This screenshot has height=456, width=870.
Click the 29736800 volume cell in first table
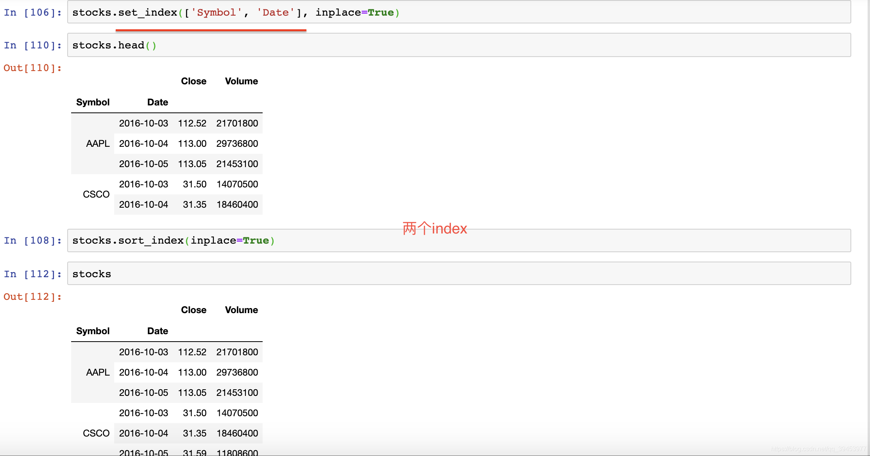[x=237, y=144]
